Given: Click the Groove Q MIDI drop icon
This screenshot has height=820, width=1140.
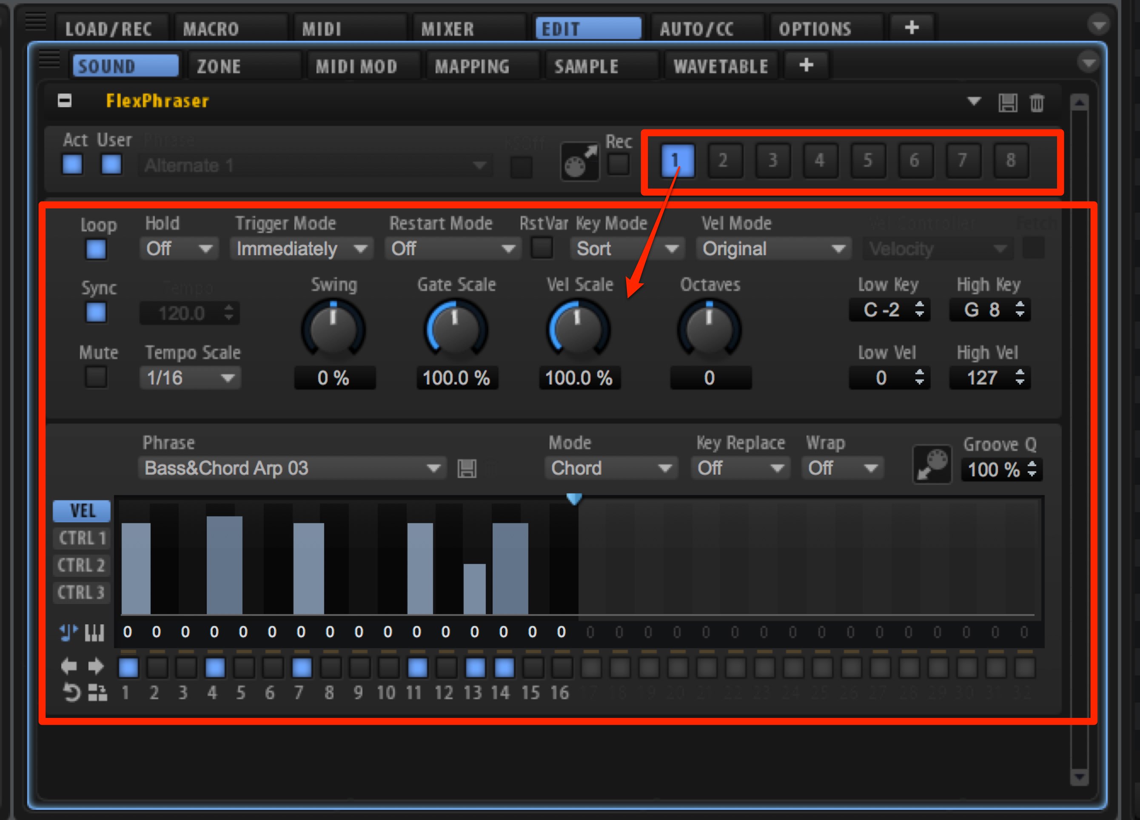Looking at the screenshot, I should point(932,464).
